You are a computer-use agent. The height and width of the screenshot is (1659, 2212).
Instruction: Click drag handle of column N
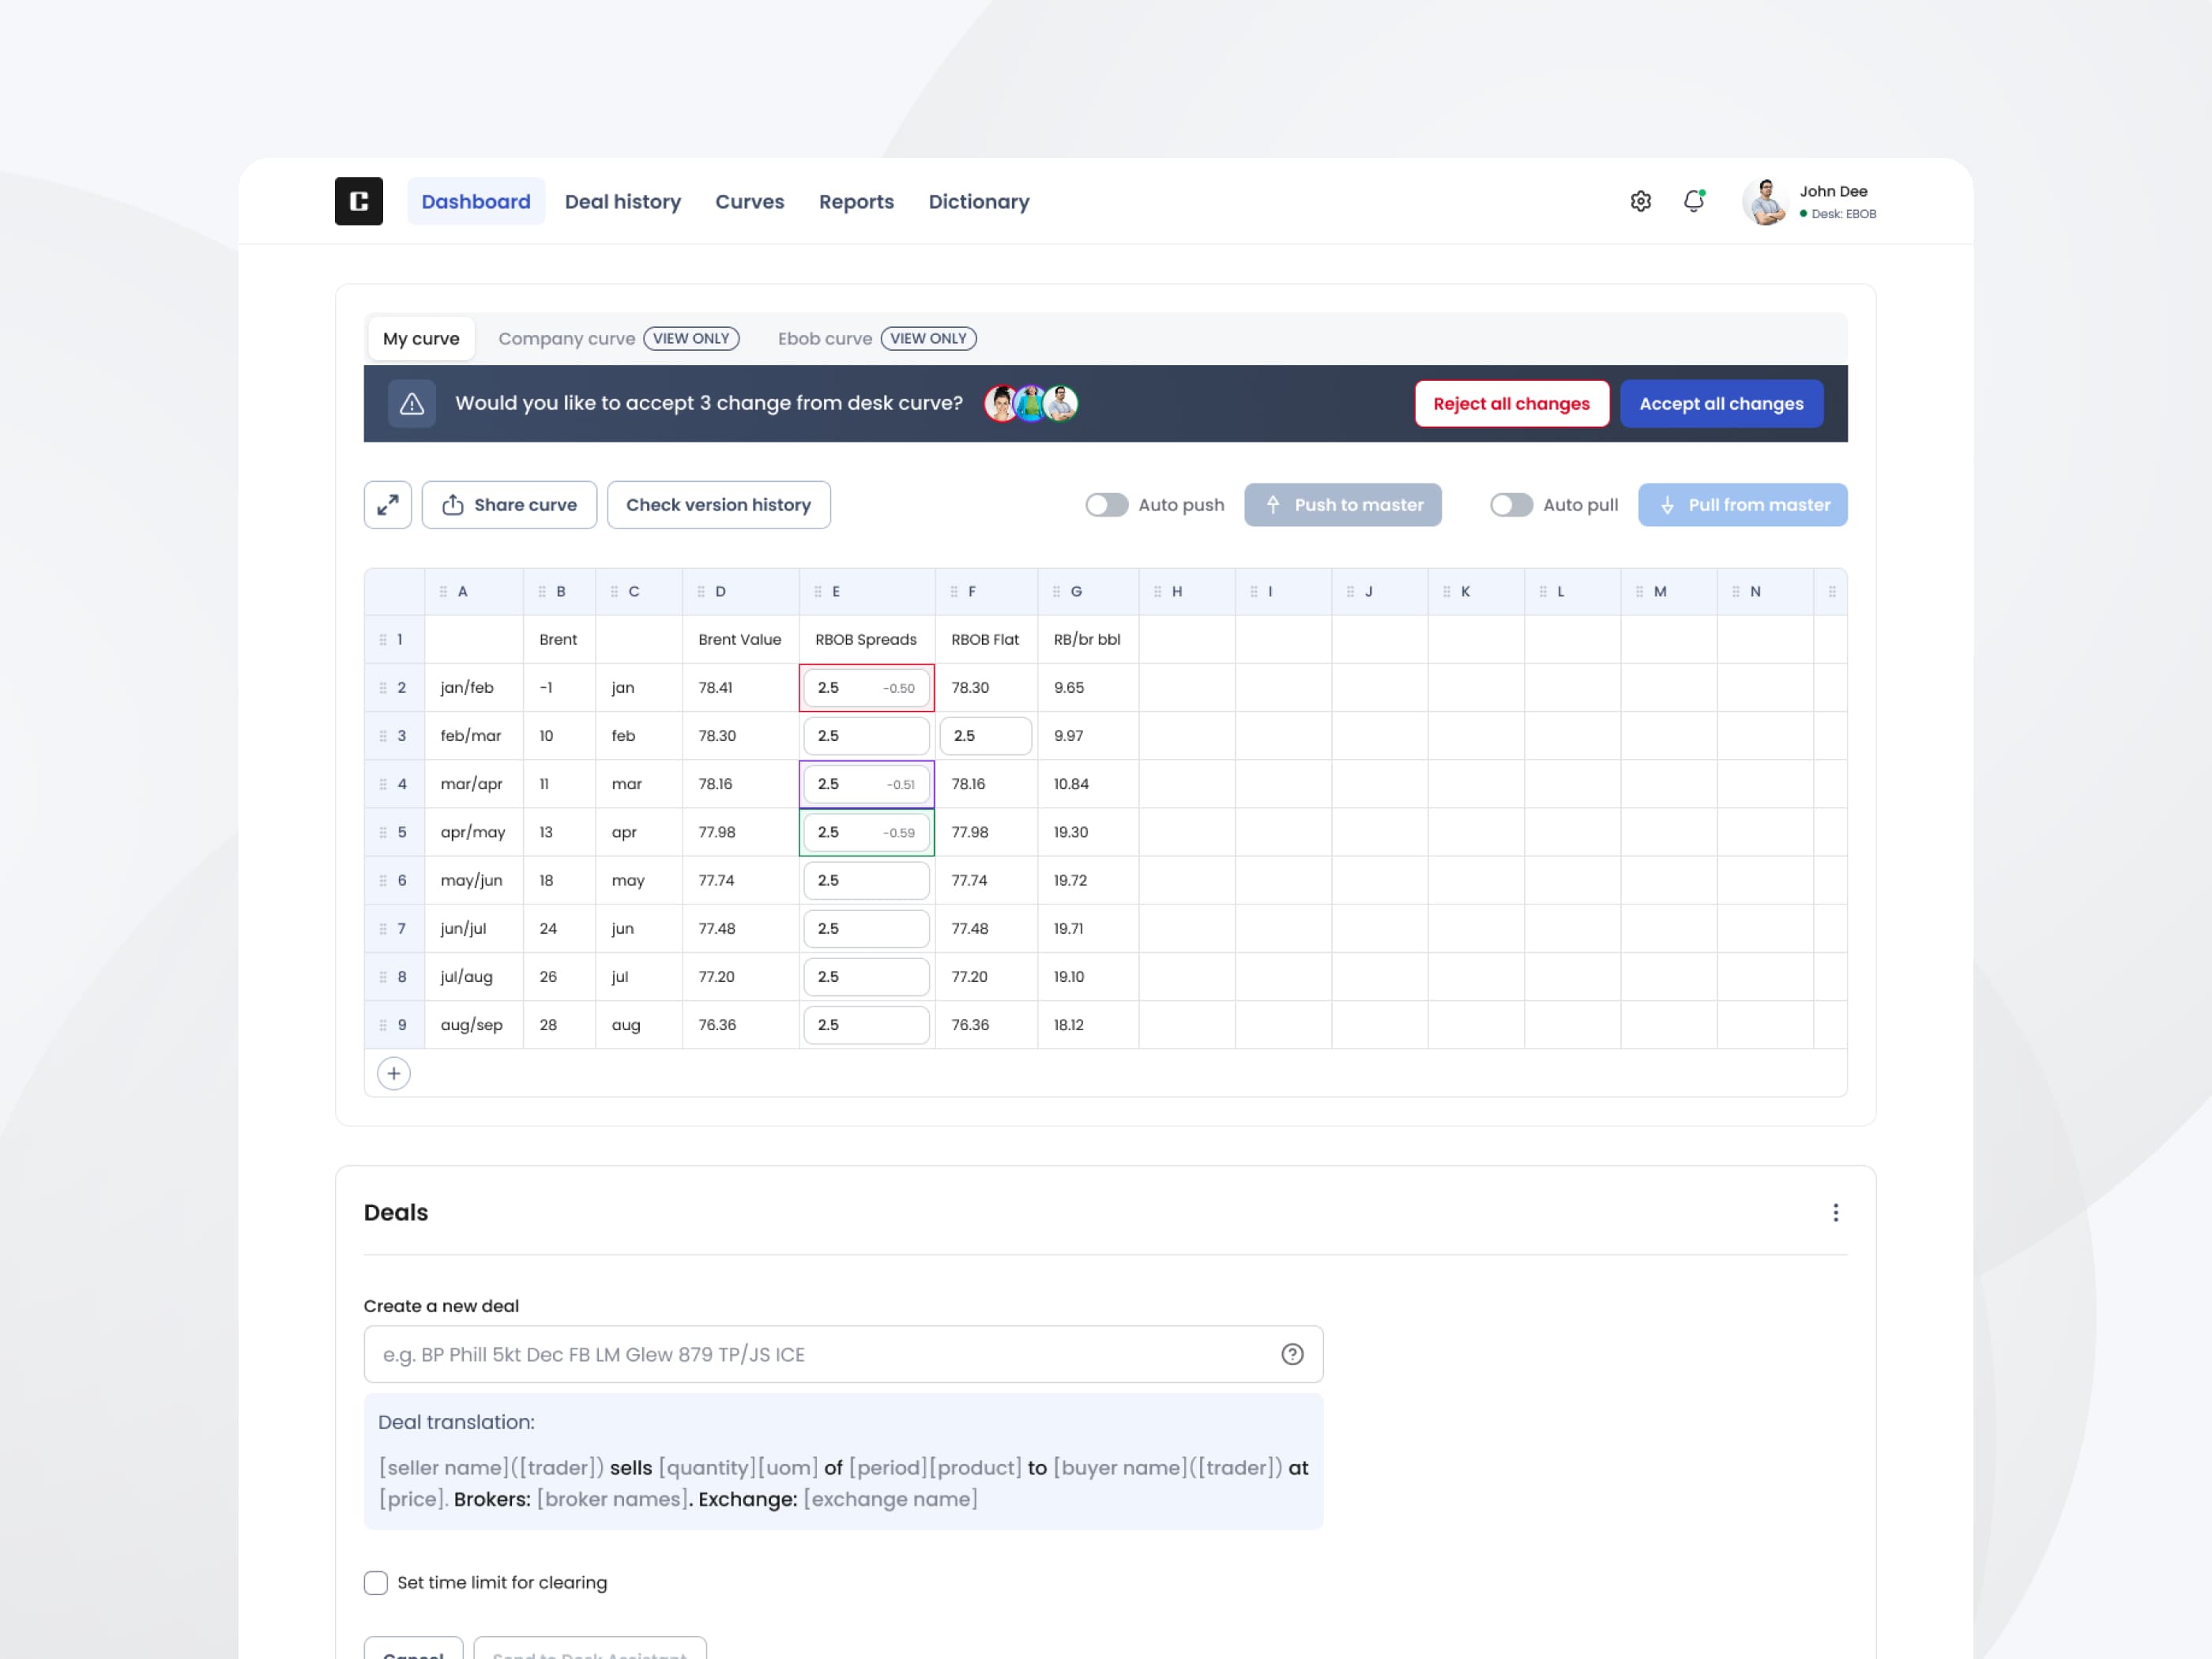(1736, 591)
